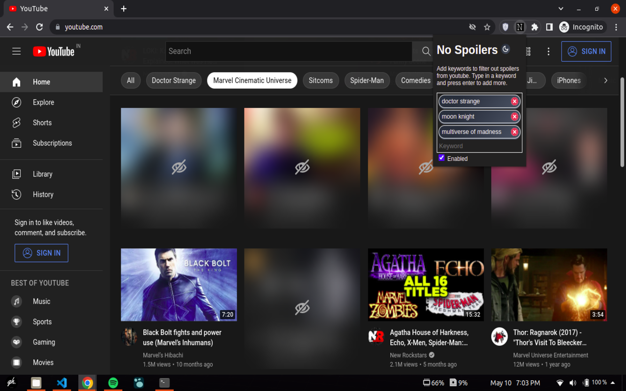Screen dimensions: 626x391
Task: Open the Chrome extensions puzzle icon
Action: pyautogui.click(x=535, y=27)
